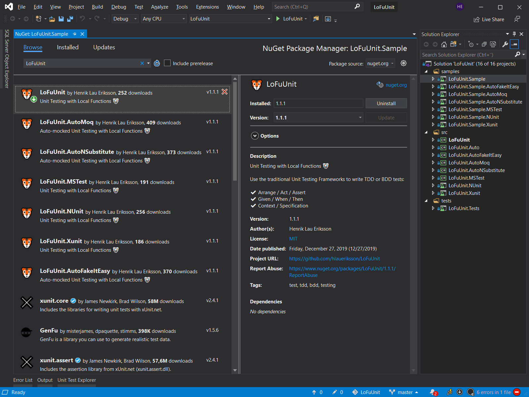Screen dimensions: 529x397
Task: Open Solution Explorer Properties wrench icon
Action: point(505,44)
